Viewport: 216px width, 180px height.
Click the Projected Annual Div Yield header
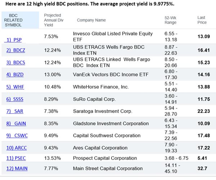coord(53,20)
